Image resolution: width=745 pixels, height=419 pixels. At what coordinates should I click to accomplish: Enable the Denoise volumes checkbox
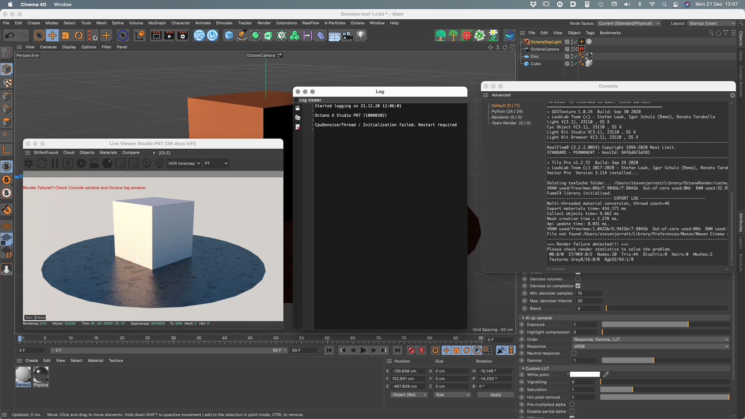click(x=578, y=279)
